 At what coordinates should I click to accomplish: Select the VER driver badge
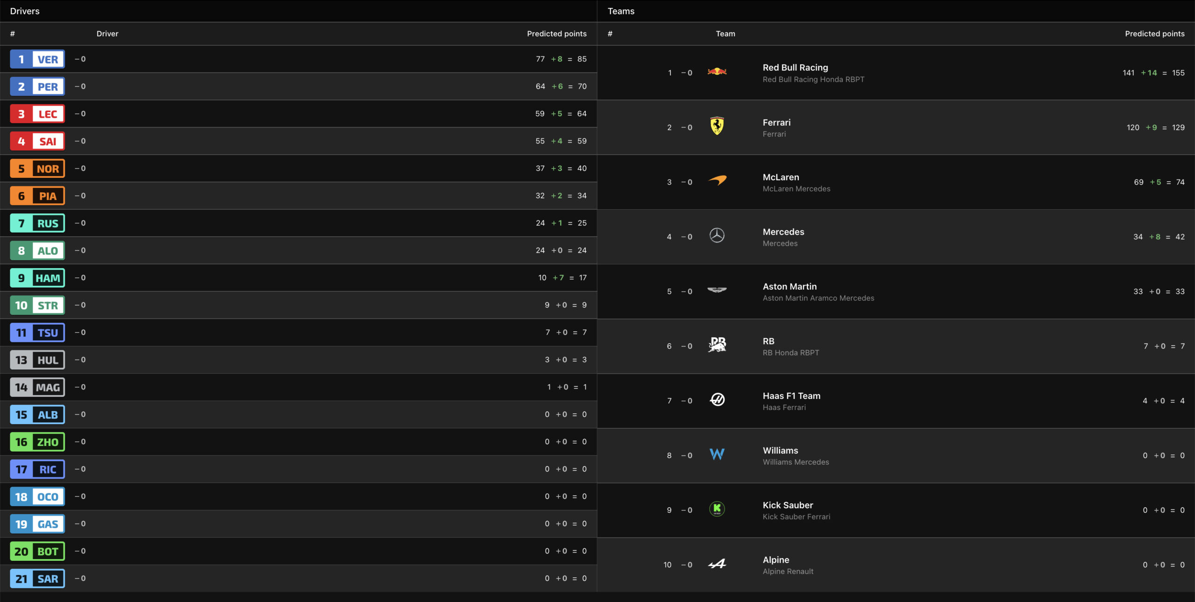point(37,59)
